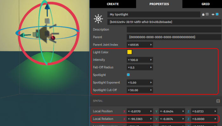The width and height of the screenshot is (222, 126).
Task: Increase Local Rotation Y with right arrow
Action: [183, 119]
